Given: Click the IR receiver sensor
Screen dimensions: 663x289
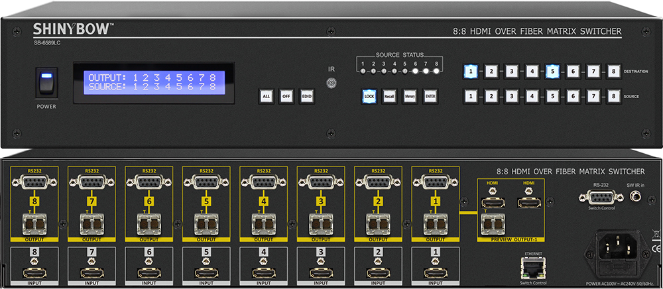Looking at the screenshot, I should tap(331, 82).
